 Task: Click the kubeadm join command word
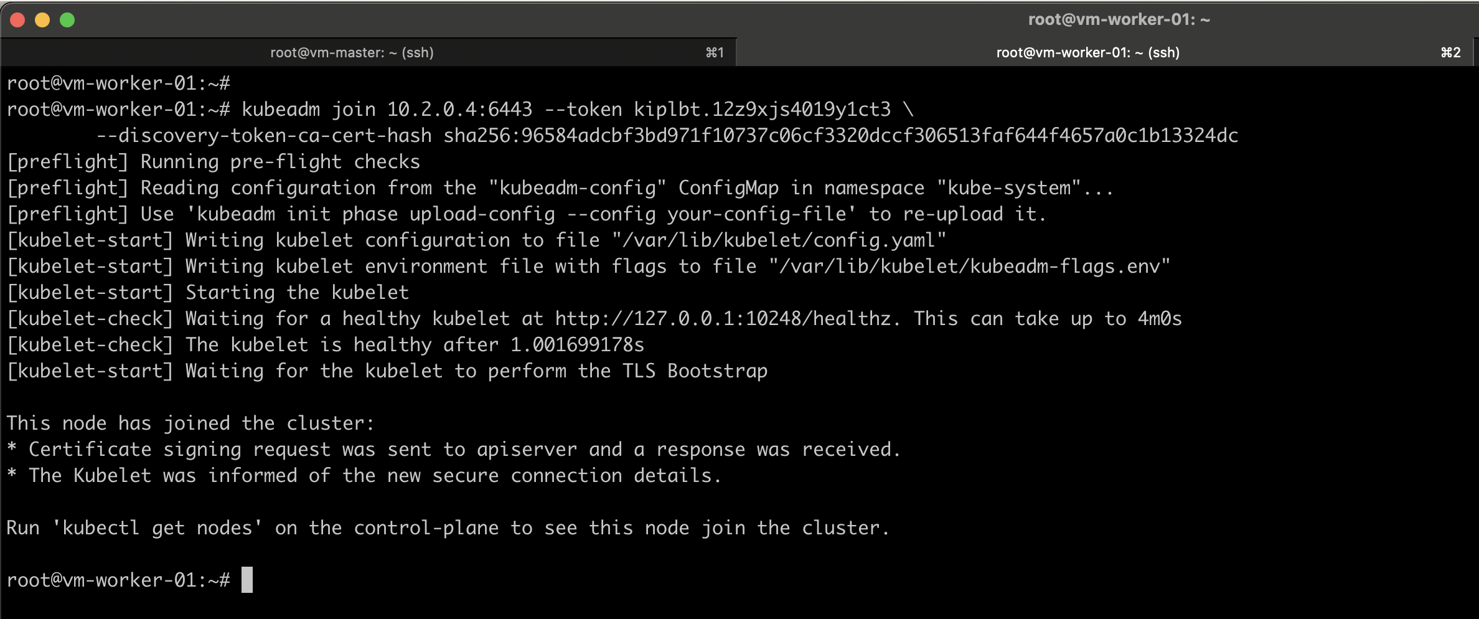pyautogui.click(x=281, y=110)
